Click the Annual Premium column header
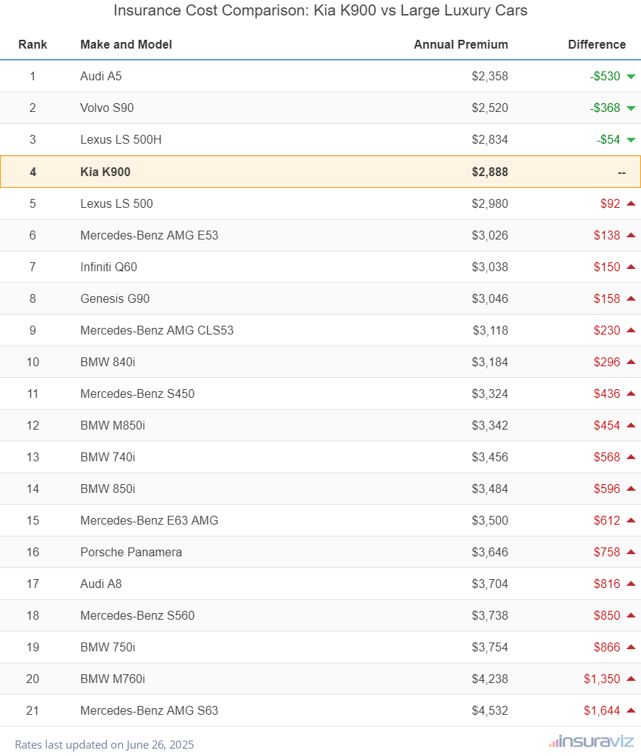 click(460, 44)
